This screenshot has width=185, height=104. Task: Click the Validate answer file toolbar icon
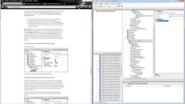[117, 6]
